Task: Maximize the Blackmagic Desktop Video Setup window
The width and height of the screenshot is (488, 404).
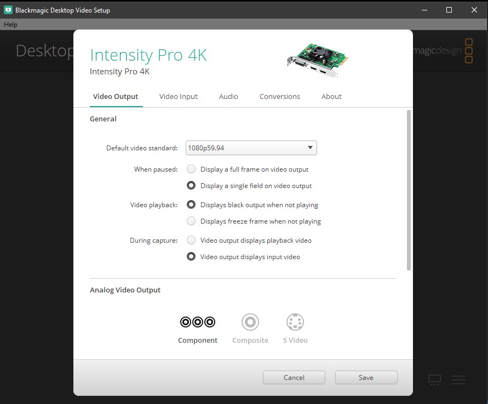Action: 449,10
